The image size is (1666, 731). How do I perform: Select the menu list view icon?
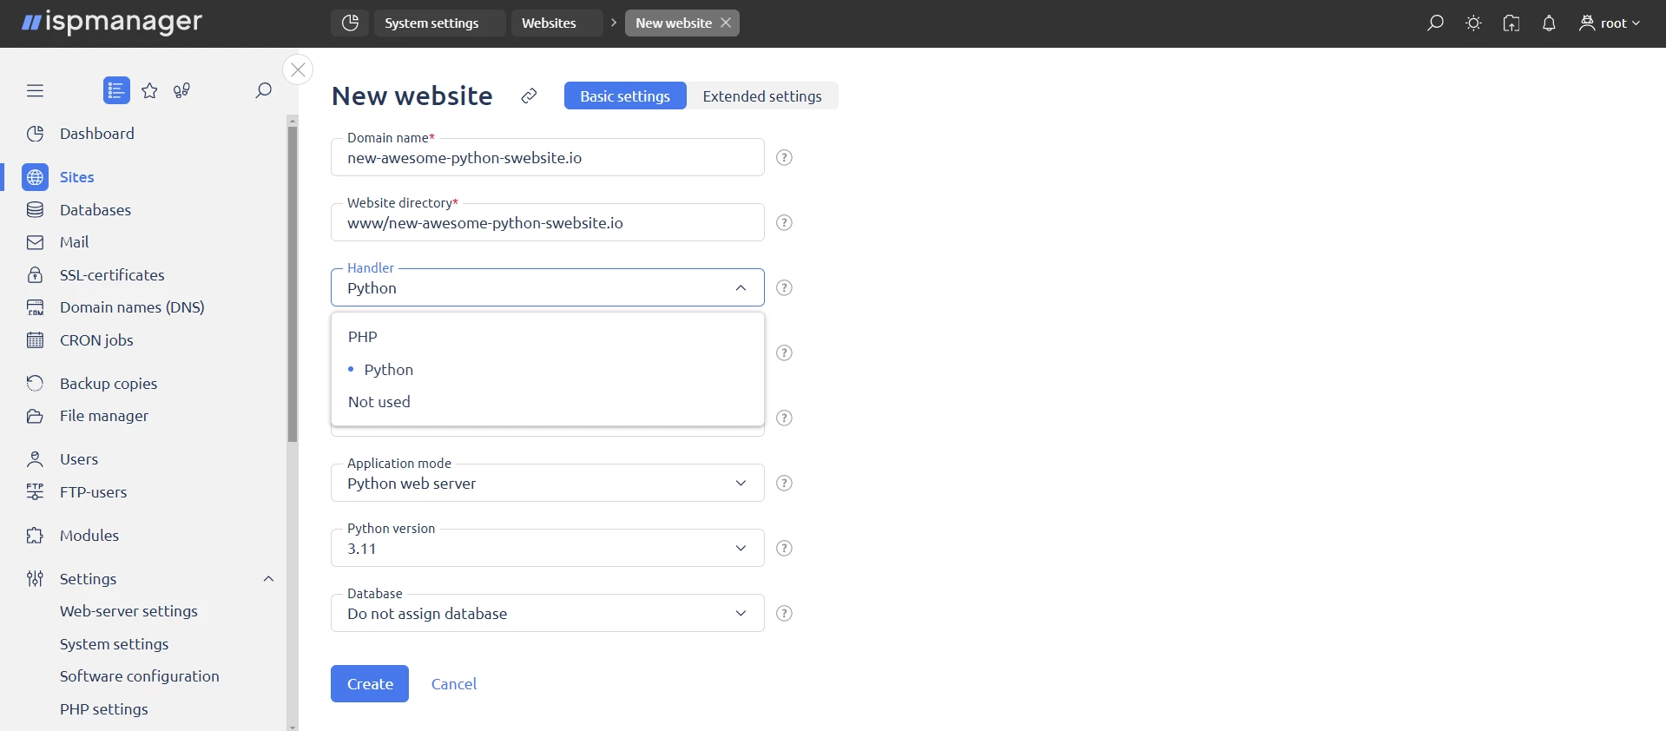coord(116,90)
